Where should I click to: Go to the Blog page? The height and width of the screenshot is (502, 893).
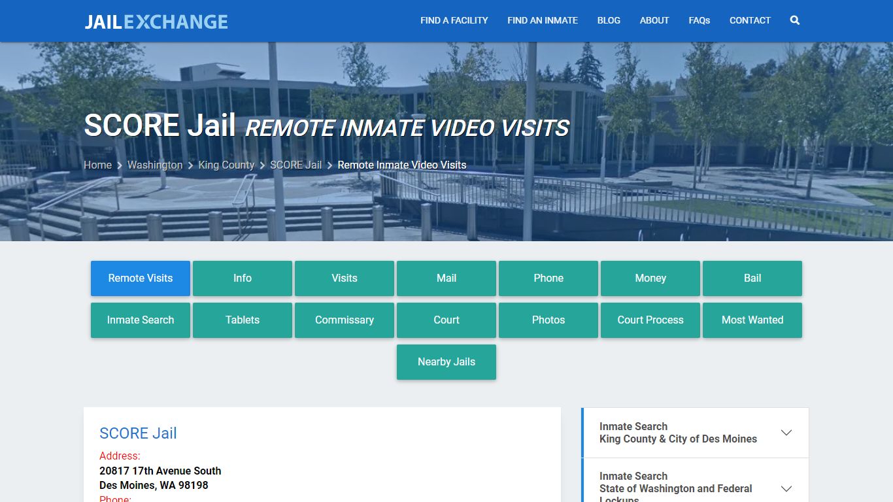pyautogui.click(x=609, y=20)
